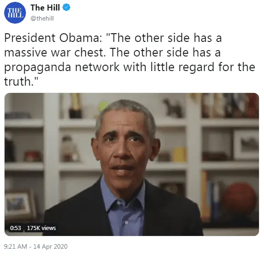Screen dimensions: 264x256
Task: Click the speaker's blue shirt collar
Action: pos(123,195)
